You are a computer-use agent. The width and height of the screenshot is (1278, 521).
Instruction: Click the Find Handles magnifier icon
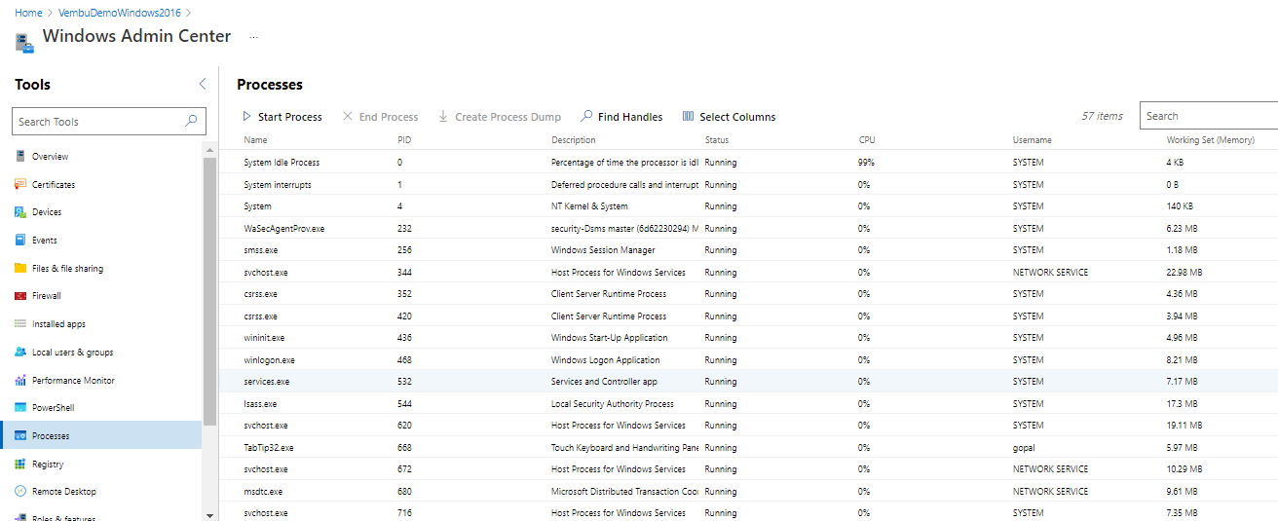(586, 116)
